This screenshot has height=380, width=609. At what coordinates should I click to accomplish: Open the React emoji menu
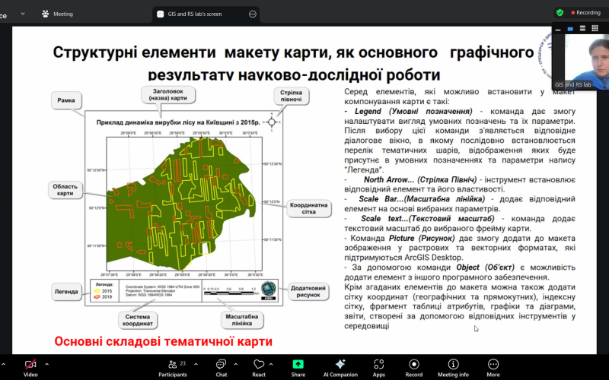click(x=258, y=365)
